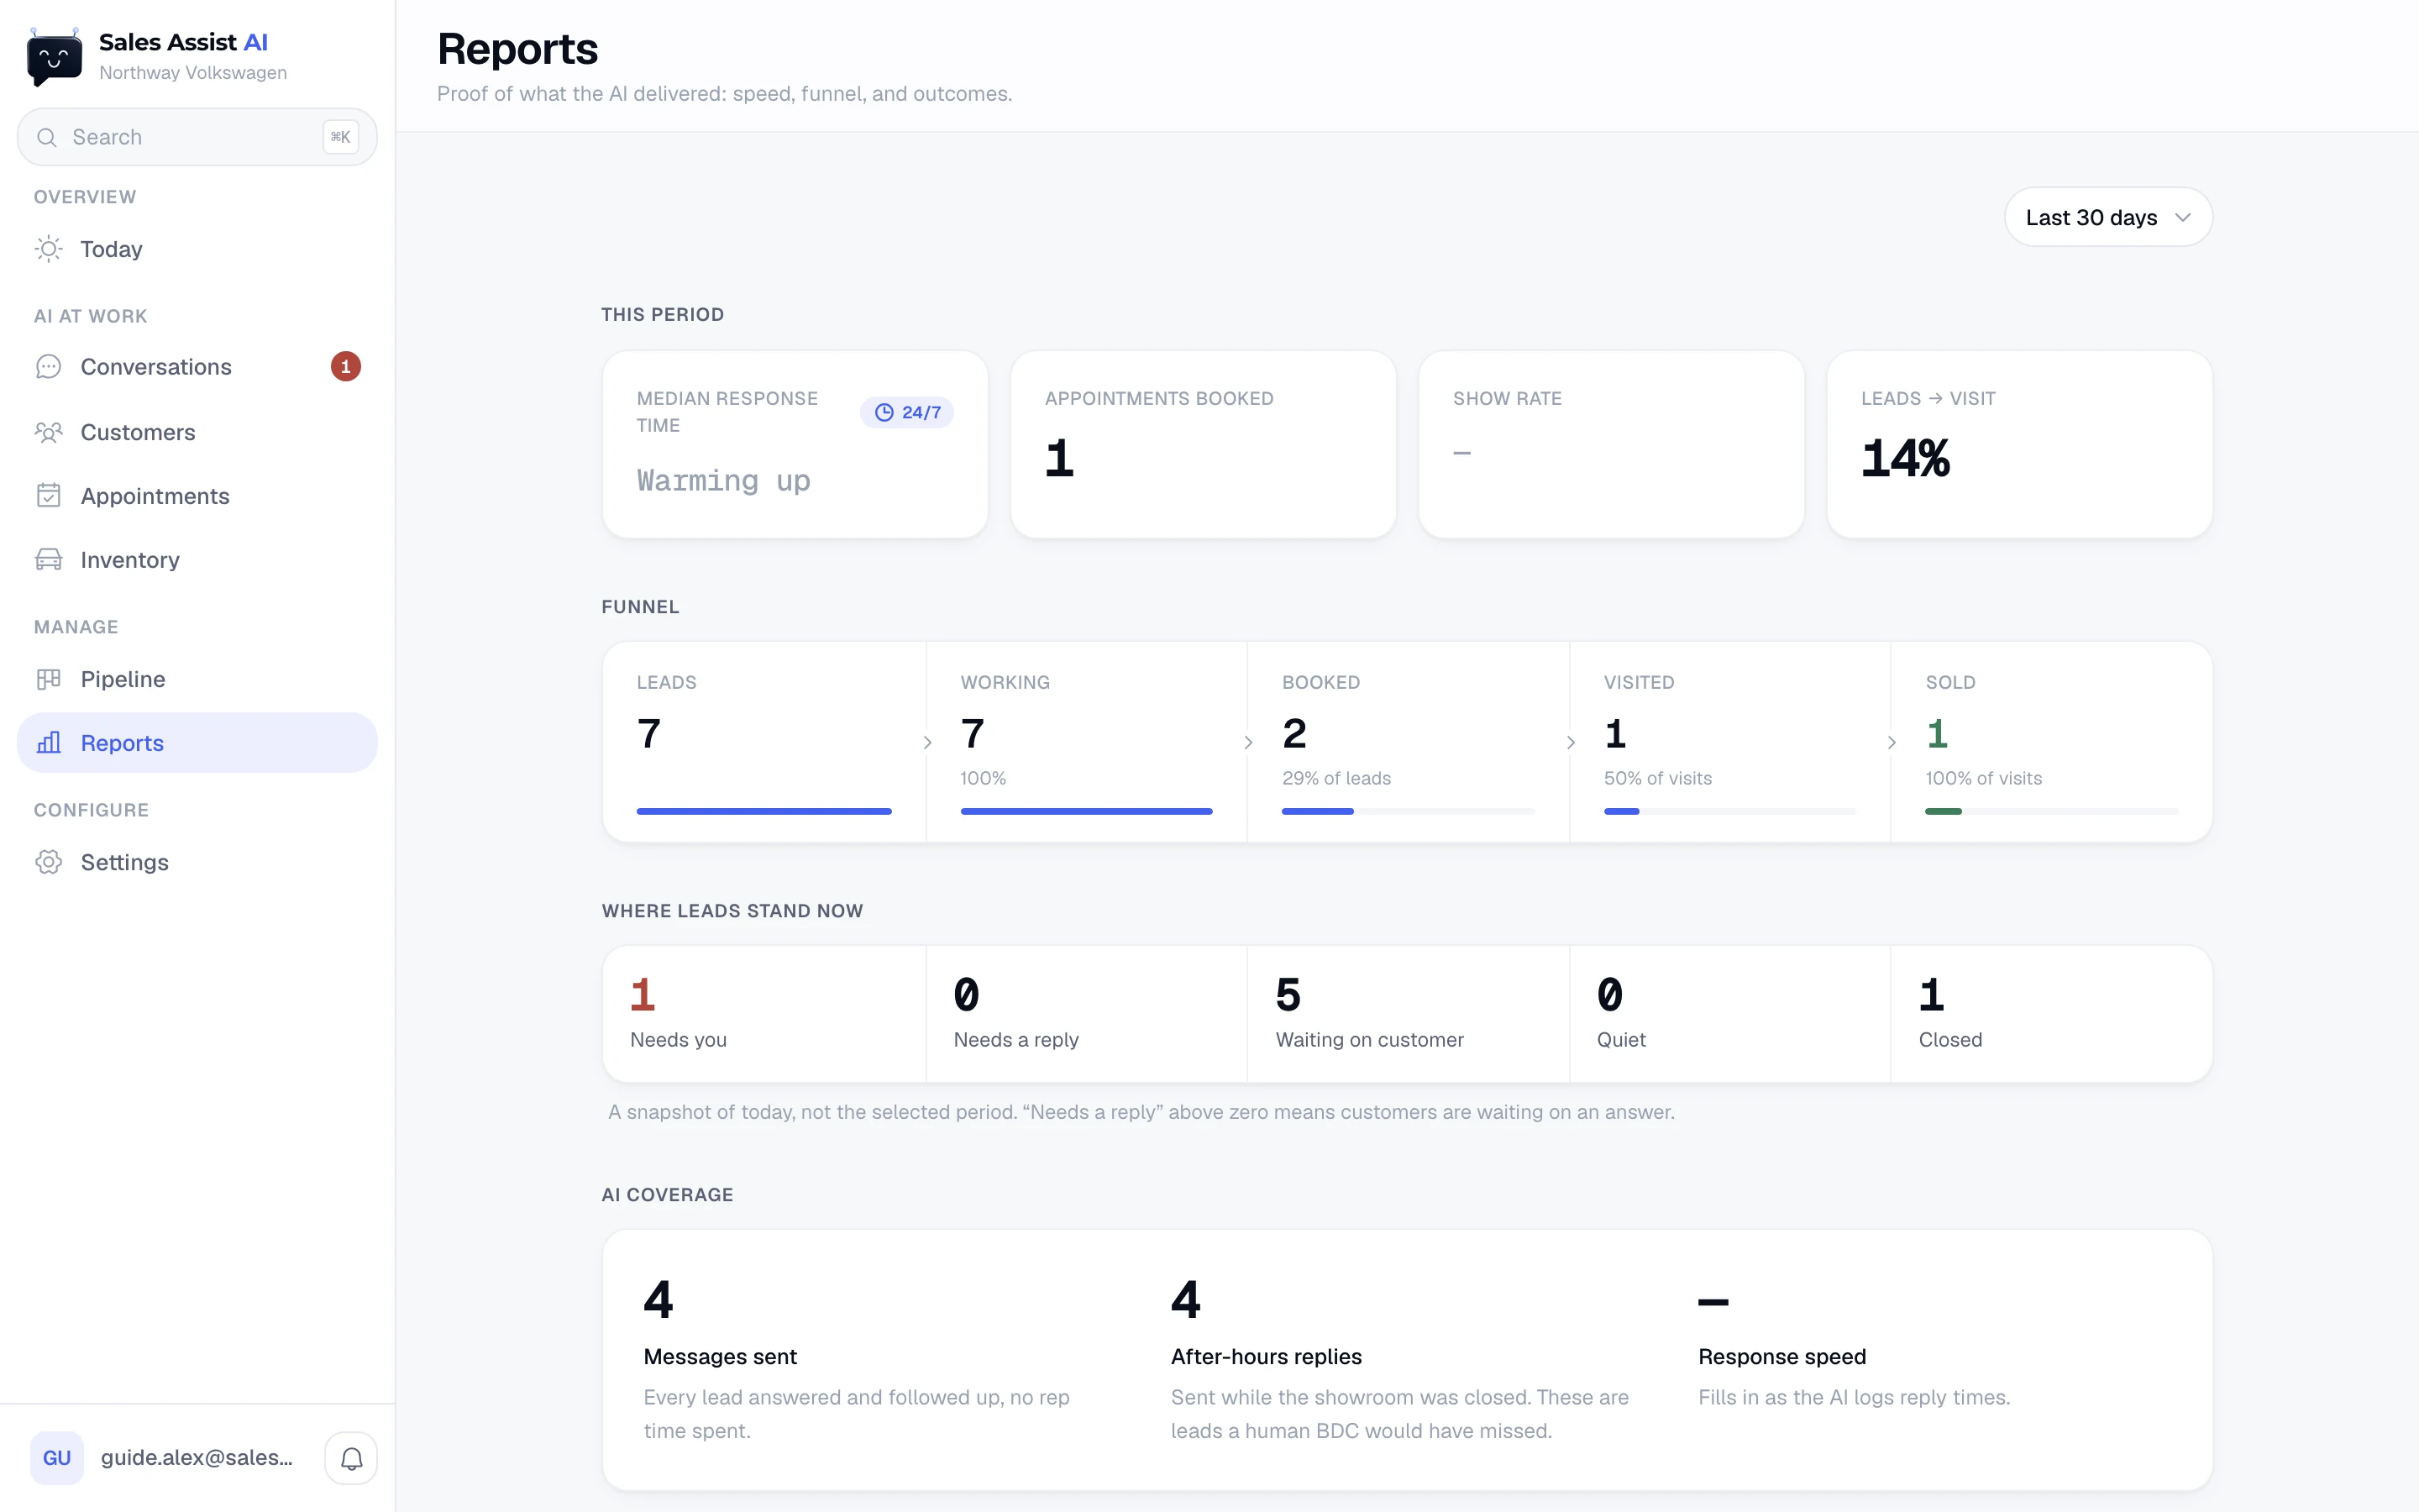Open notifications with the bell icon

point(351,1458)
